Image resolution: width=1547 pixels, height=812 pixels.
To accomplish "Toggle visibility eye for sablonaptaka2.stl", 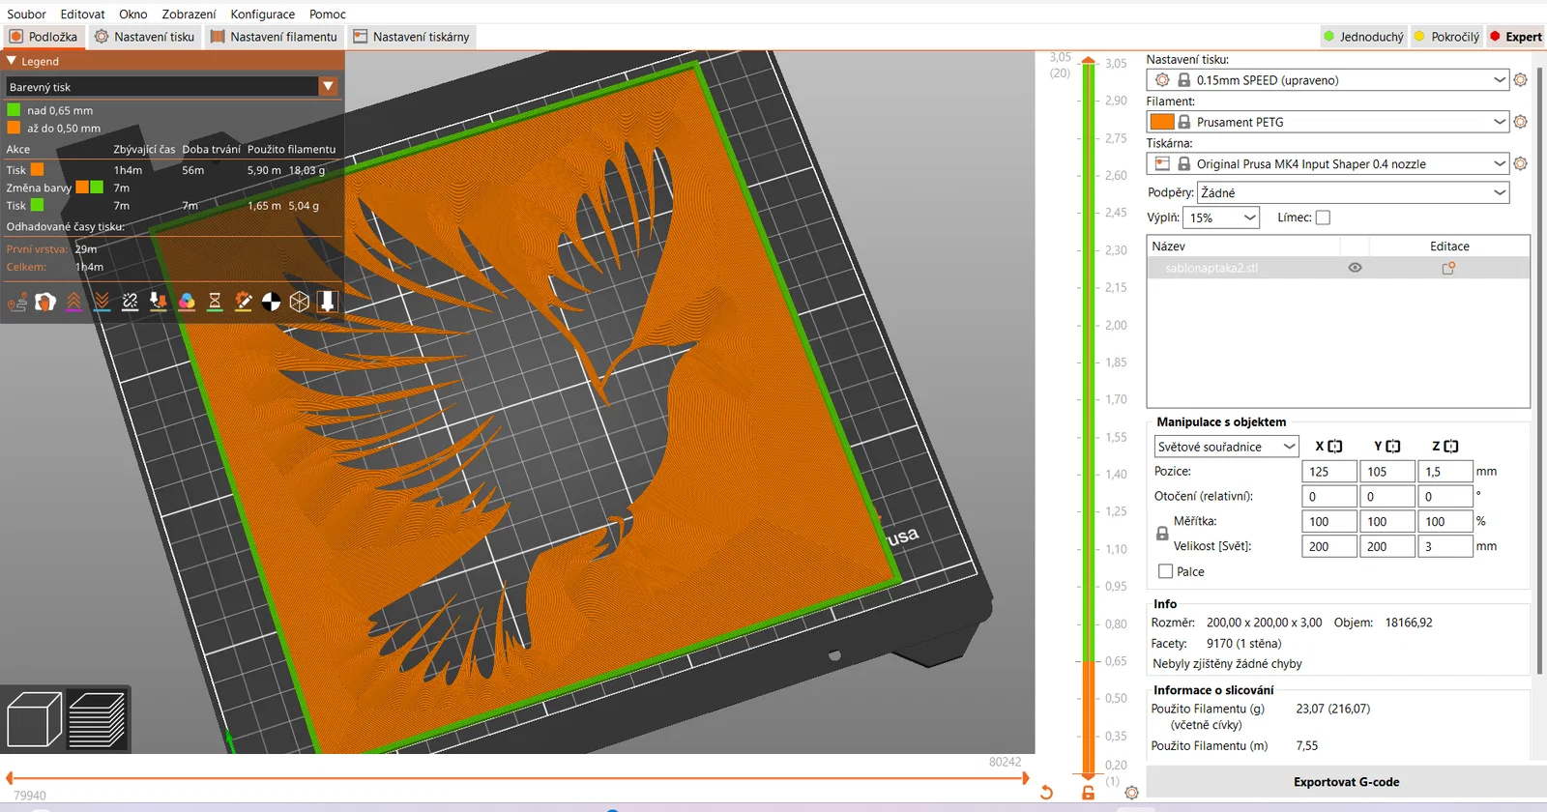I will 1355,268.
